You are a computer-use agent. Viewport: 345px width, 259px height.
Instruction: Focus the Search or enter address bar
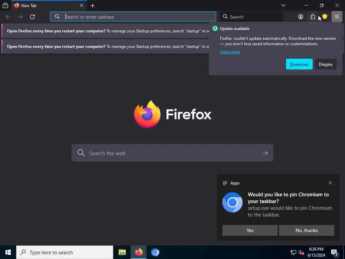coord(133,17)
